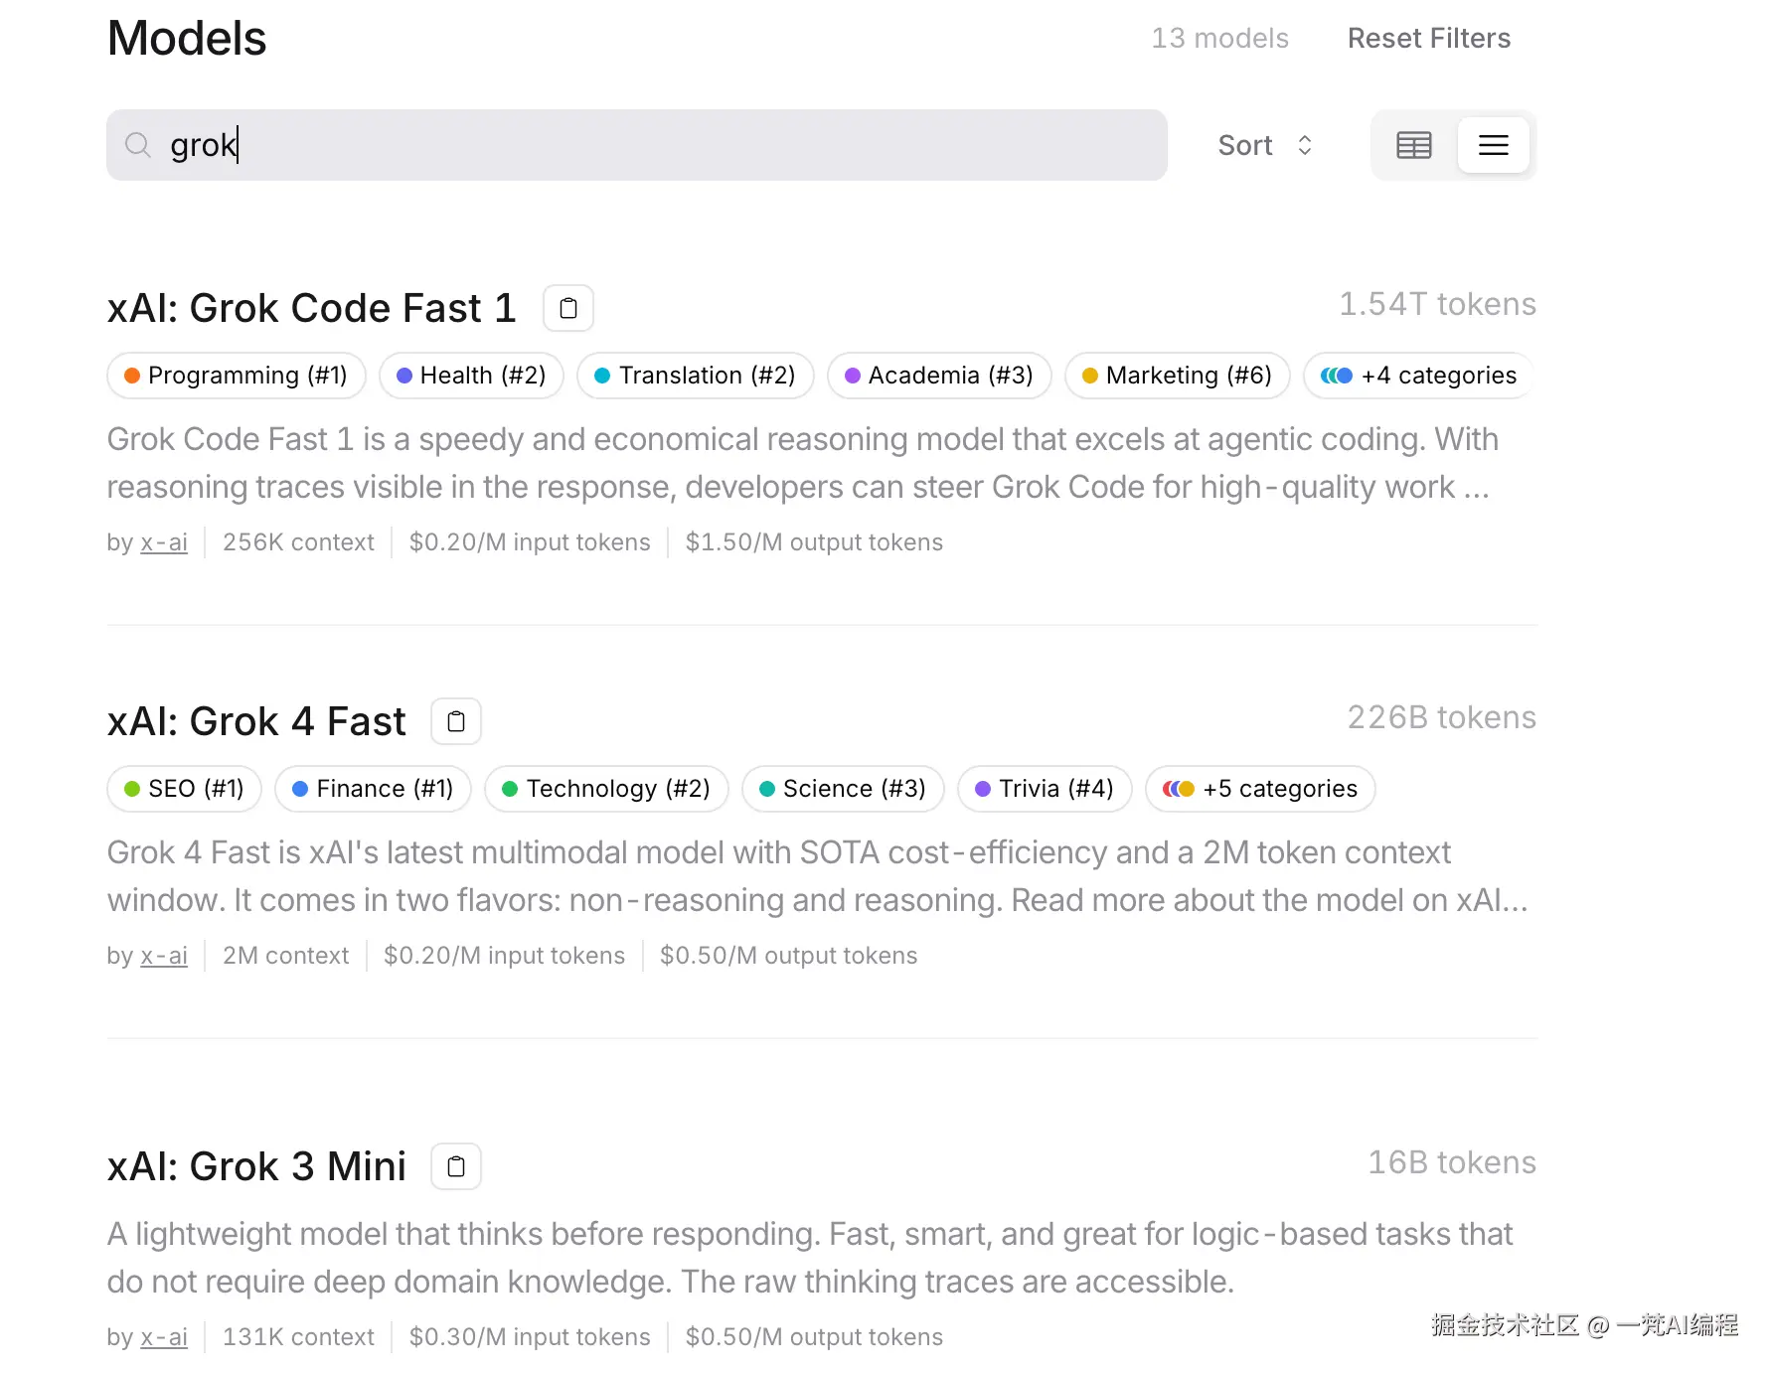Click the Health (#2) category tag
This screenshot has width=1773, height=1373.
[471, 376]
